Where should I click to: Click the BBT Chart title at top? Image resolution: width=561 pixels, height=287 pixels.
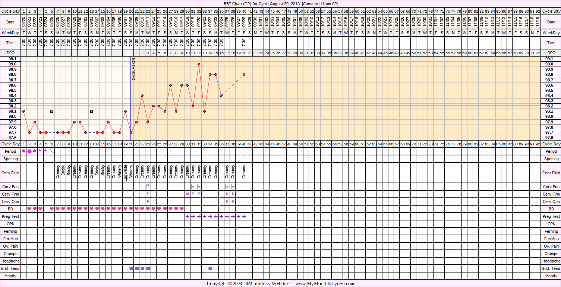(280, 3)
